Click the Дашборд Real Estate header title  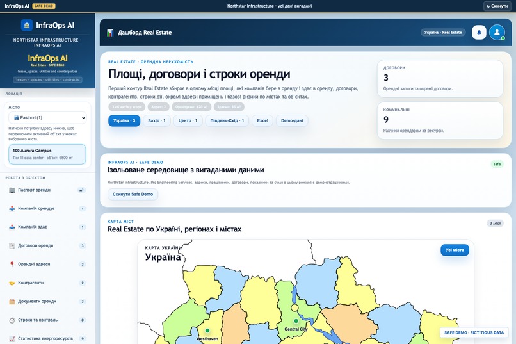[145, 33]
